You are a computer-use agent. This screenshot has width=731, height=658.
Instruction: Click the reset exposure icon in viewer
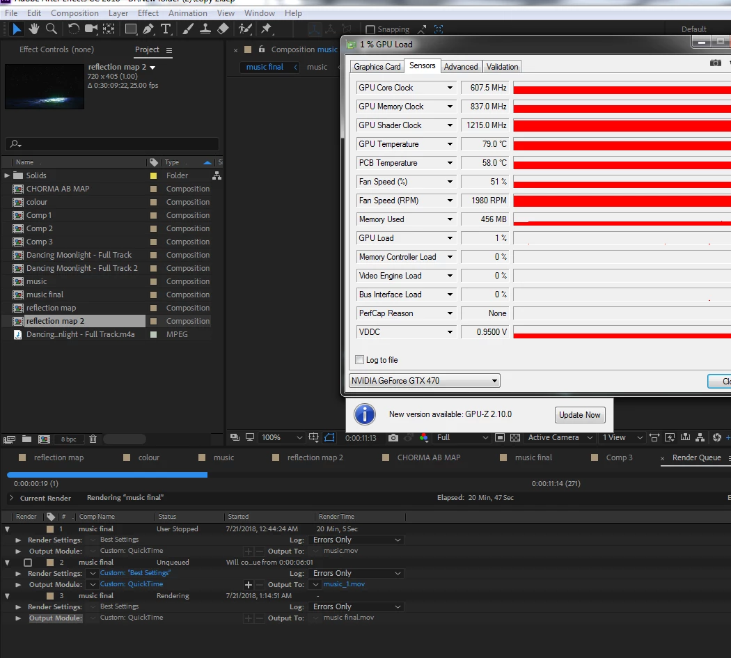pos(717,437)
